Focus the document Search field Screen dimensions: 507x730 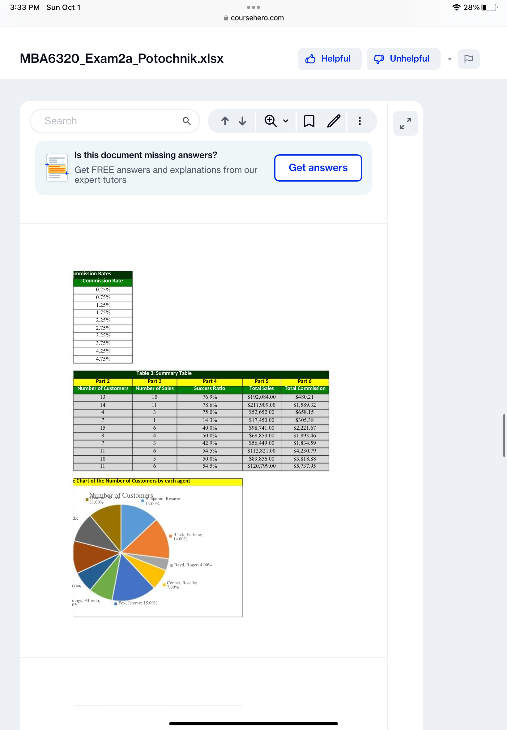pos(115,121)
